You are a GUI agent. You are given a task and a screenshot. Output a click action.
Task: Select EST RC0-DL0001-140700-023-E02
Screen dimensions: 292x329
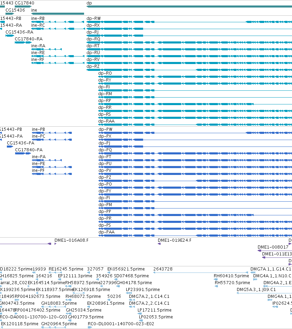[121, 324]
